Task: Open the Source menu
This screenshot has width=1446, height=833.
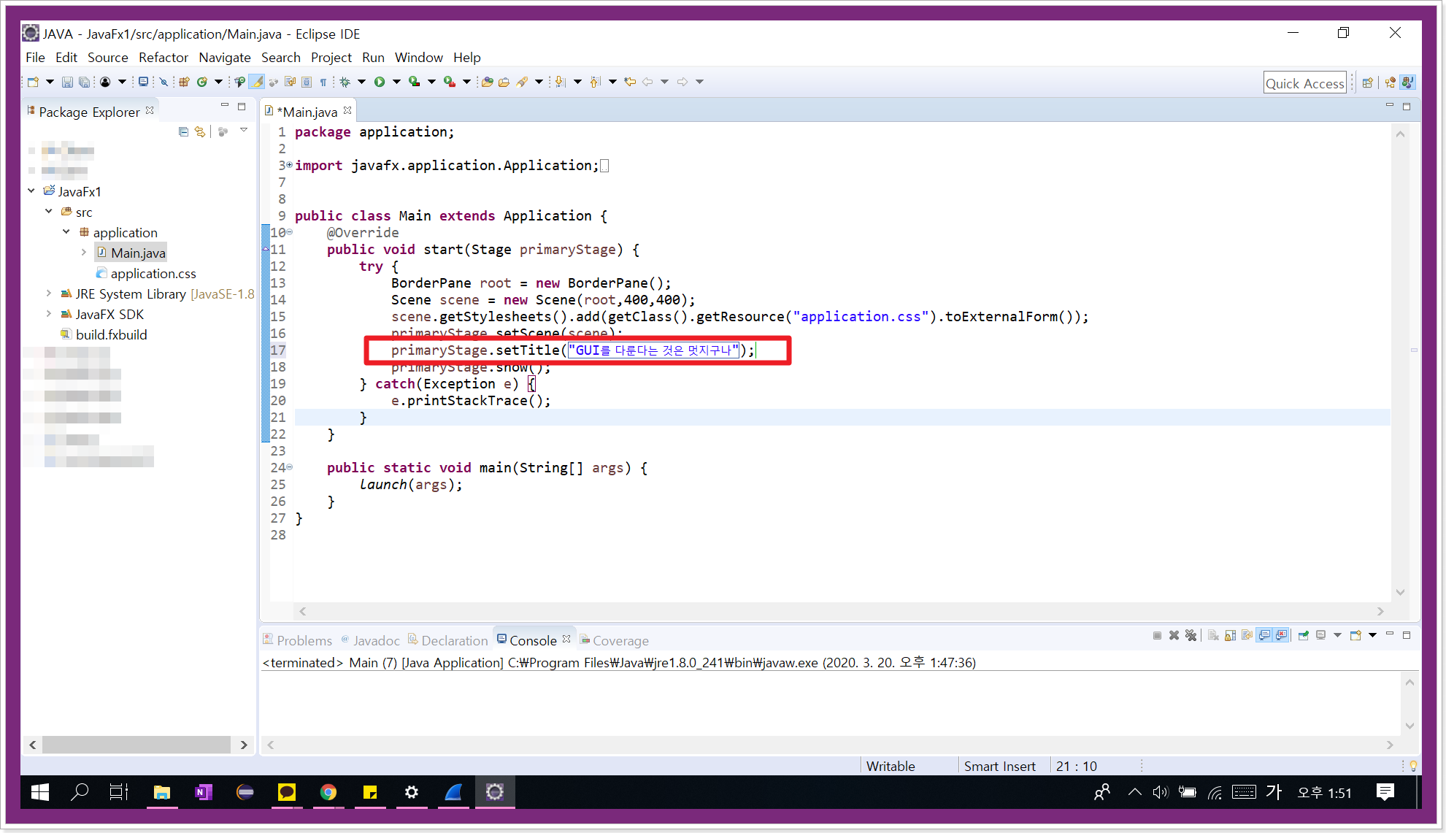Action: tap(107, 57)
